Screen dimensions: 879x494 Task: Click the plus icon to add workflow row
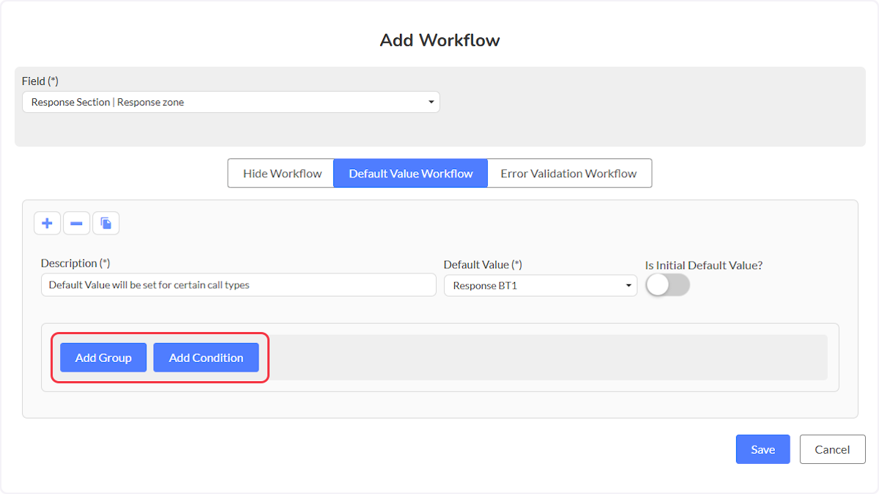pyautogui.click(x=48, y=223)
